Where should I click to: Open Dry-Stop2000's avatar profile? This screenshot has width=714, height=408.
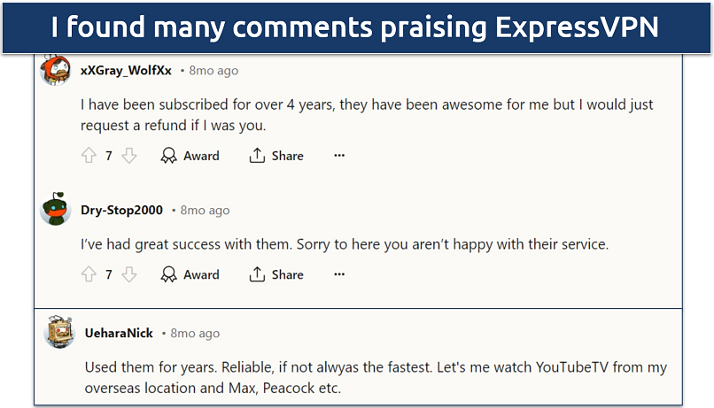[x=56, y=210]
